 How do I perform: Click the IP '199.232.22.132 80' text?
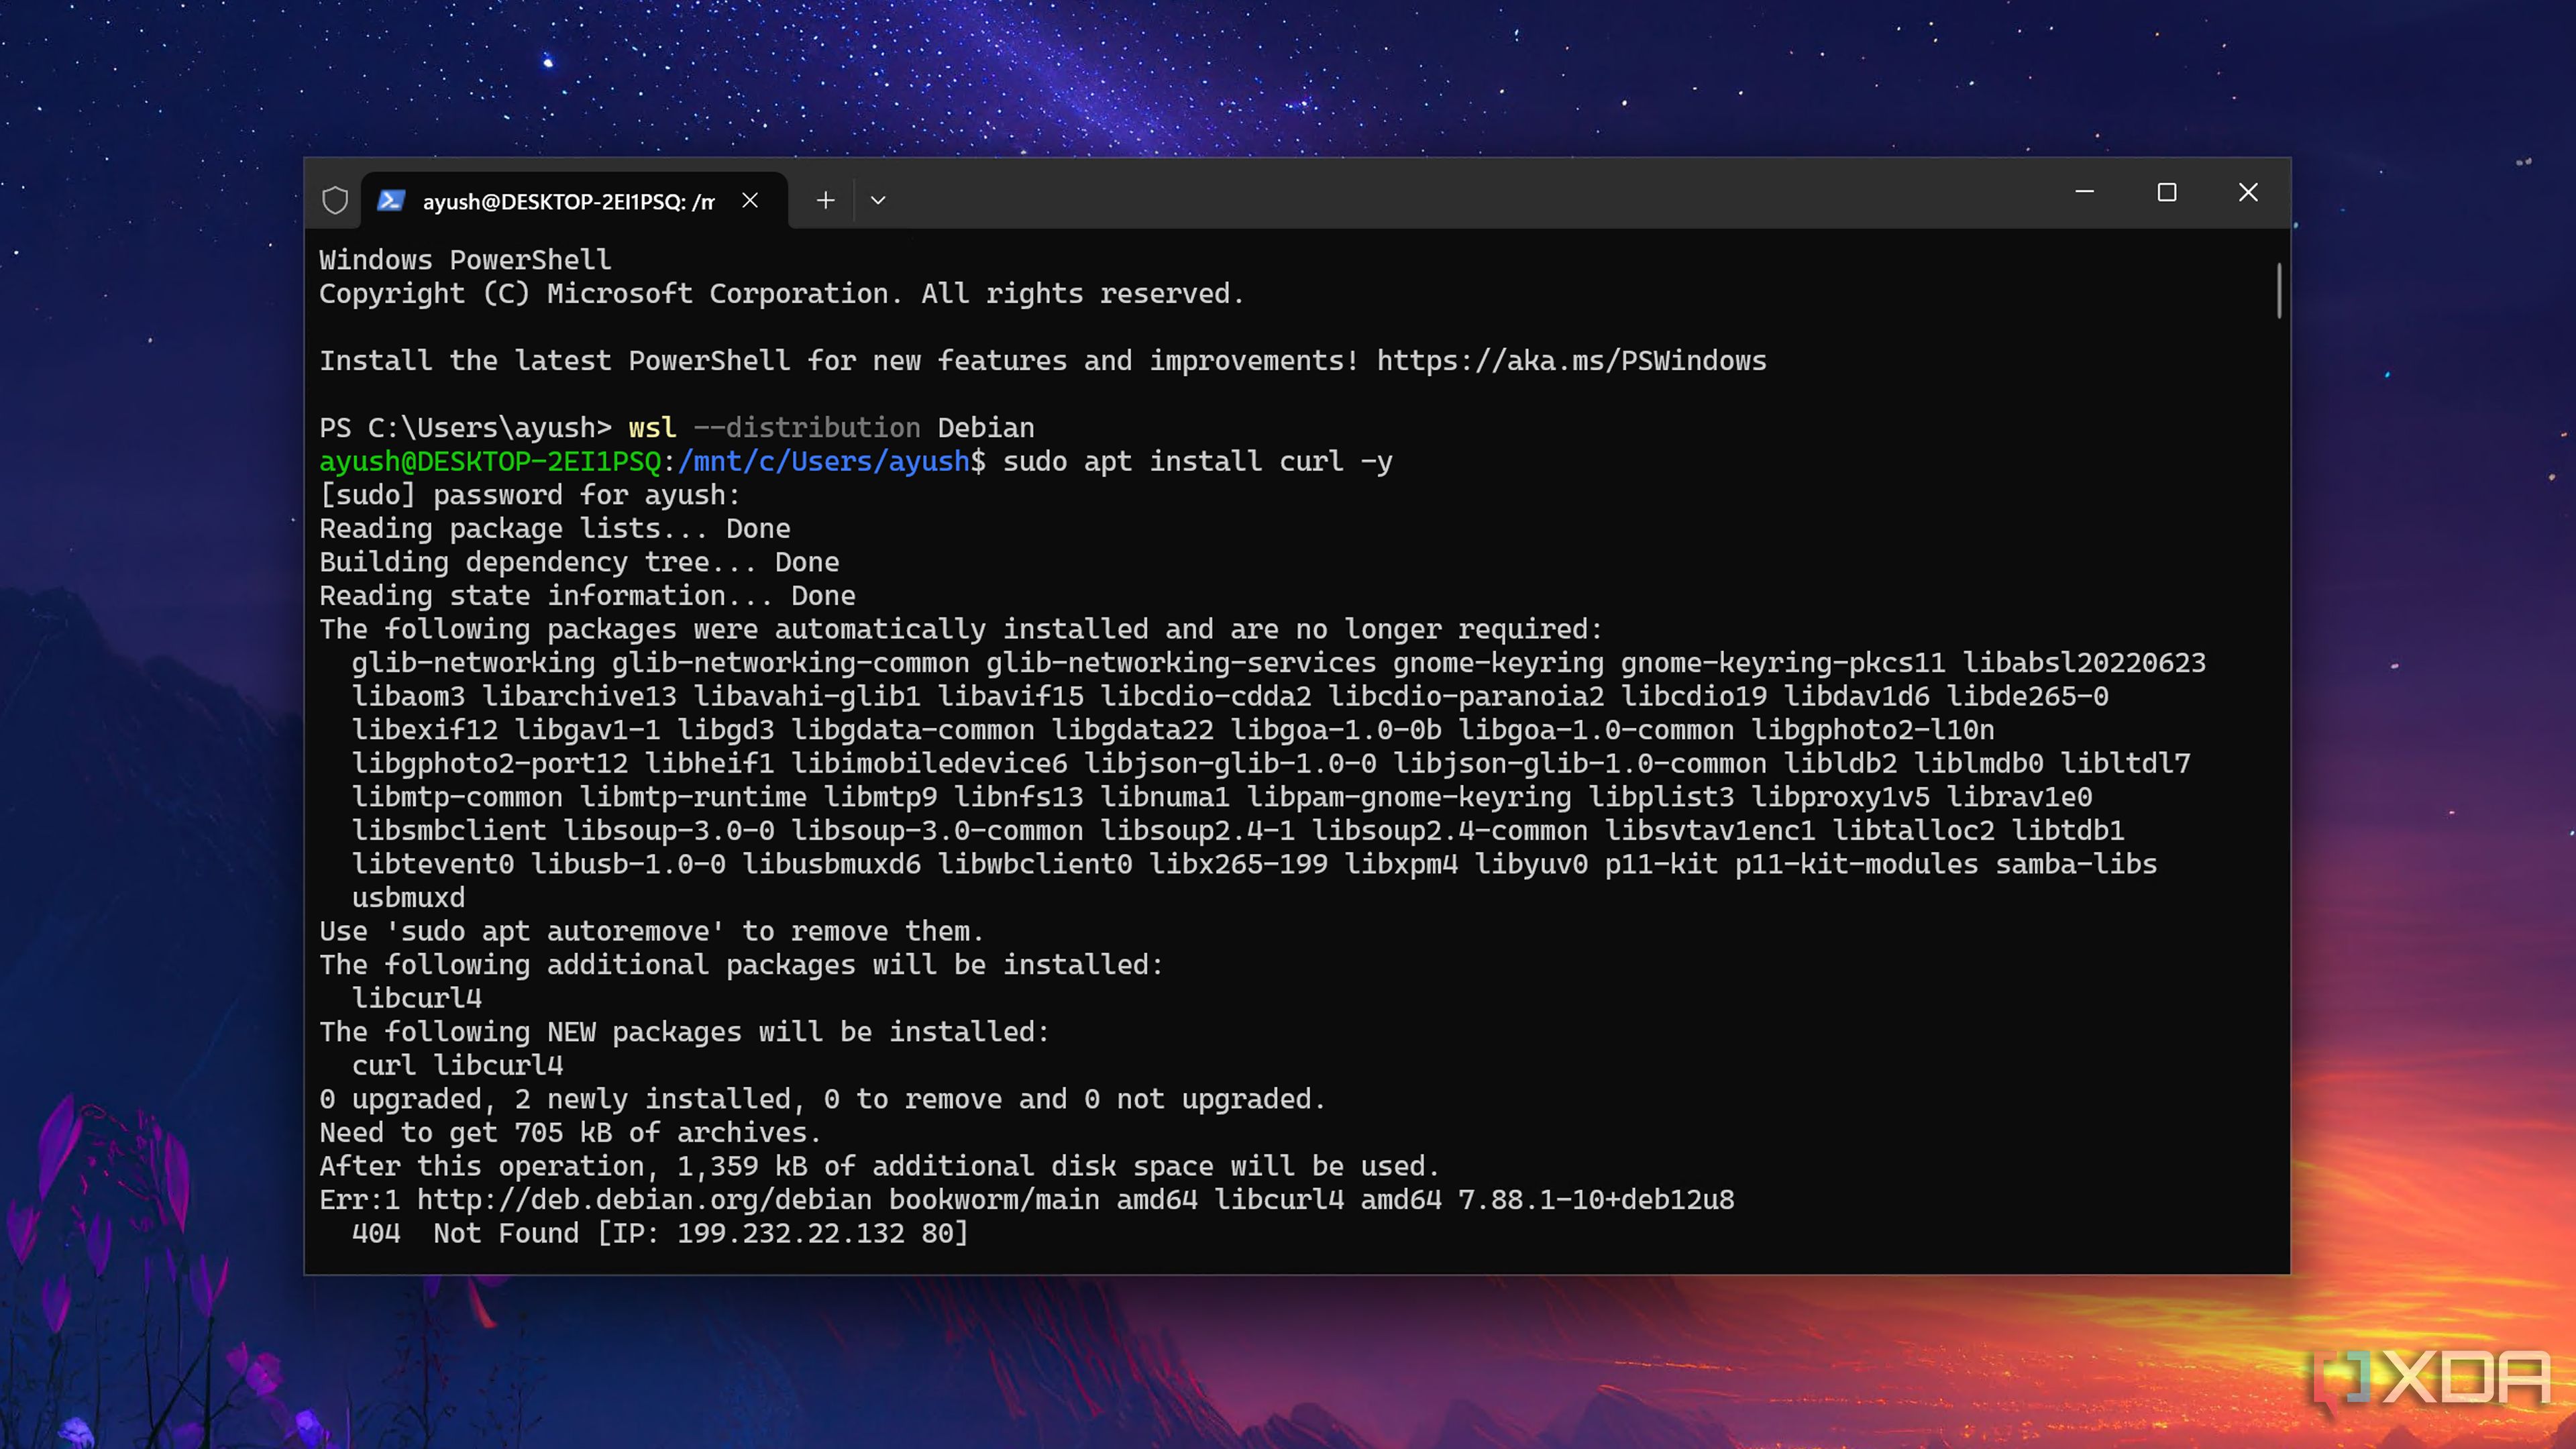[814, 1234]
